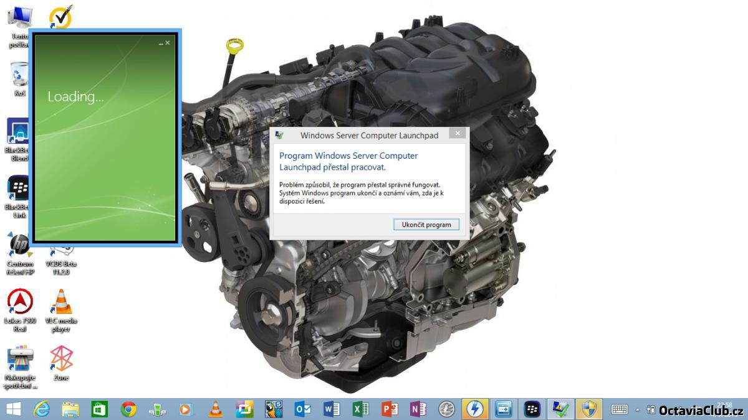748x420 pixels.
Task: Open File Explorer from the taskbar
Action: [x=70, y=409]
